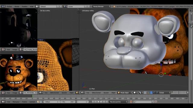The width and height of the screenshot is (193, 108).
Task: Open the Fichier menu
Action: pyautogui.click(x=9, y=7)
